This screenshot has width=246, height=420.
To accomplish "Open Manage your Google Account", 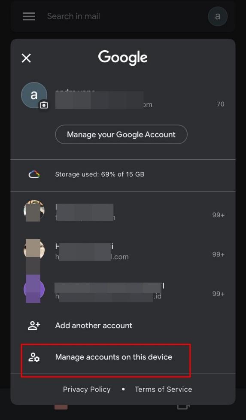I will coord(121,134).
